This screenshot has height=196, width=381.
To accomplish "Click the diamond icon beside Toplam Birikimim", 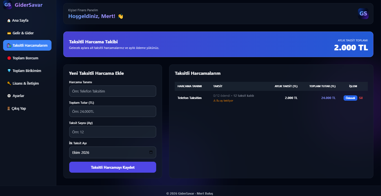I will [x=9, y=71].
